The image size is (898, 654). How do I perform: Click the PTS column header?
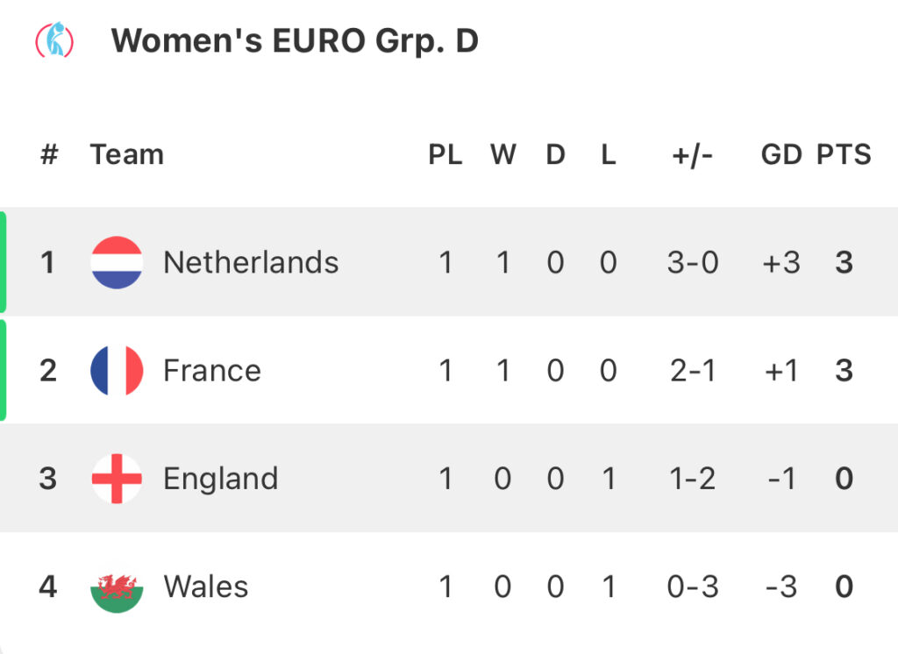(x=844, y=154)
